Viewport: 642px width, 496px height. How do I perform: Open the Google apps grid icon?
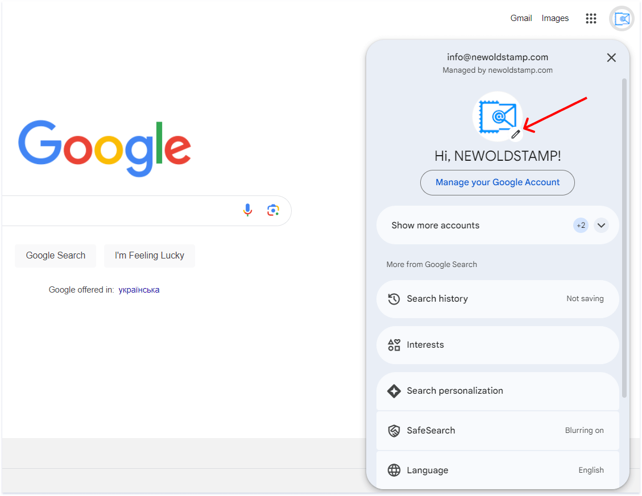(591, 18)
